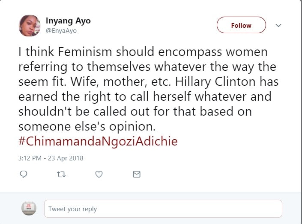This screenshot has width=302, height=224.
Task: Click the tweet's first line of text
Action: (x=143, y=52)
